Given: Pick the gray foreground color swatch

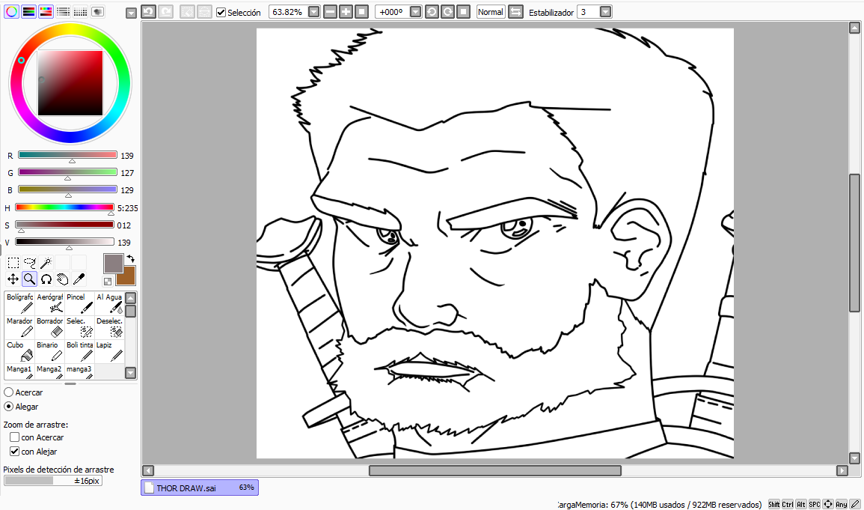Looking at the screenshot, I should coord(114,264).
